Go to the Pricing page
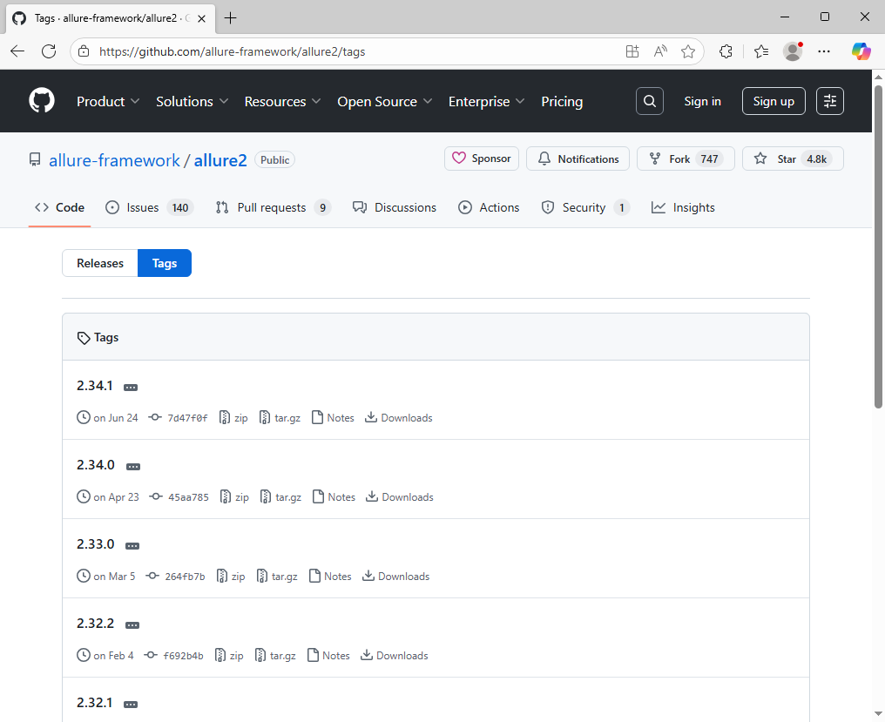Image resolution: width=885 pixels, height=722 pixels. coord(562,102)
